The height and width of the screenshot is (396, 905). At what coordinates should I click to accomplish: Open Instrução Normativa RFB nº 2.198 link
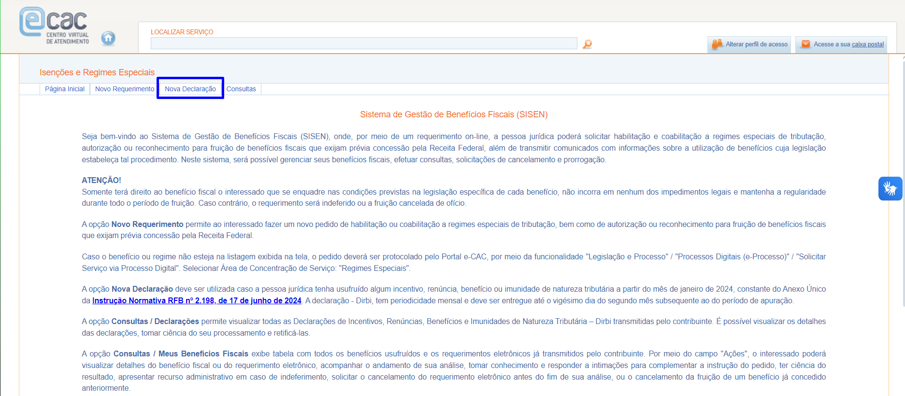197,300
